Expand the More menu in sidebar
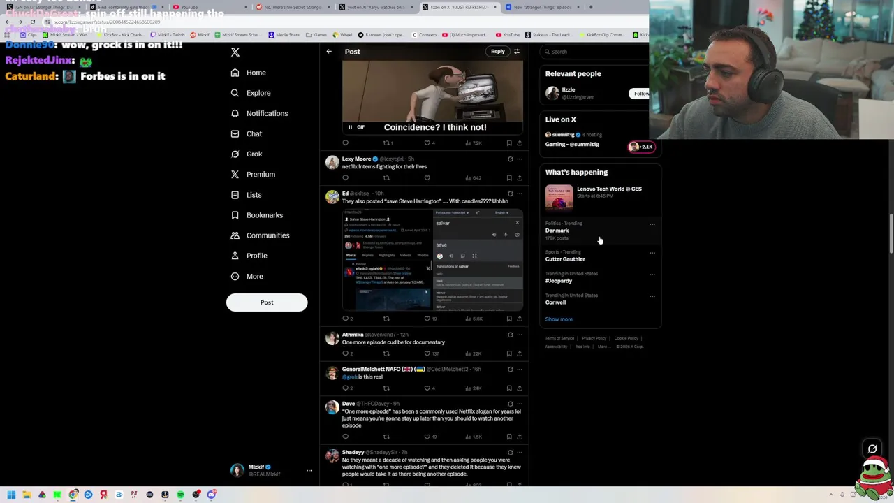 coord(246,276)
